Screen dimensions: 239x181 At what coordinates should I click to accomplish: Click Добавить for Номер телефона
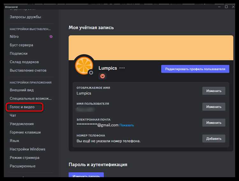tap(214, 139)
